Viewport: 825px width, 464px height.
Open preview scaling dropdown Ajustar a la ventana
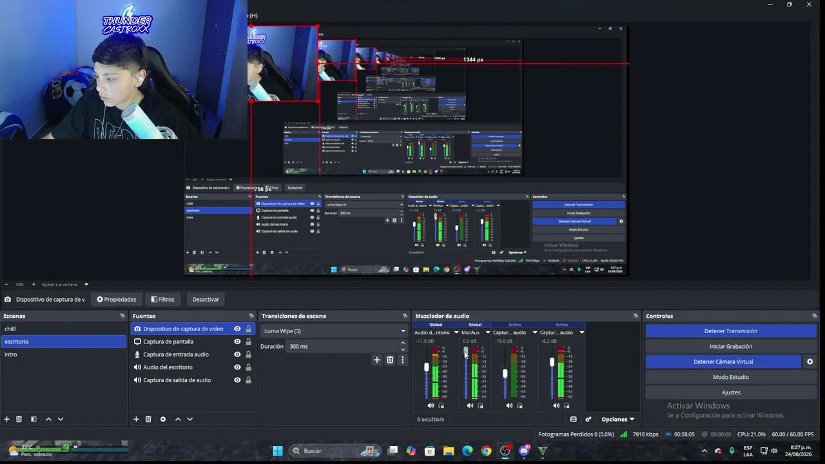[65, 284]
